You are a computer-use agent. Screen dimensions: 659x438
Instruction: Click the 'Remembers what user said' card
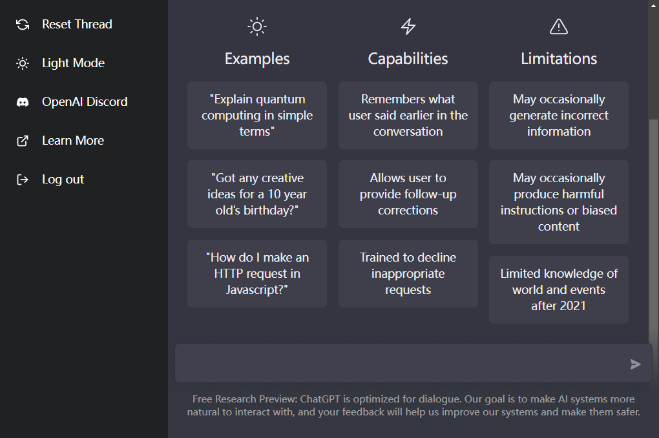pos(408,116)
